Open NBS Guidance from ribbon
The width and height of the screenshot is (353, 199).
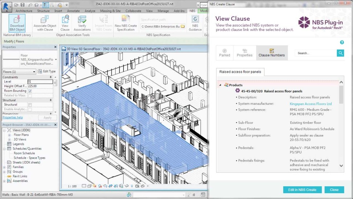click(195, 23)
